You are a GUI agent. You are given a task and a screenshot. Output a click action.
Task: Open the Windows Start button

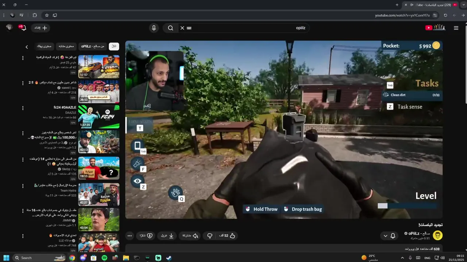point(6,258)
